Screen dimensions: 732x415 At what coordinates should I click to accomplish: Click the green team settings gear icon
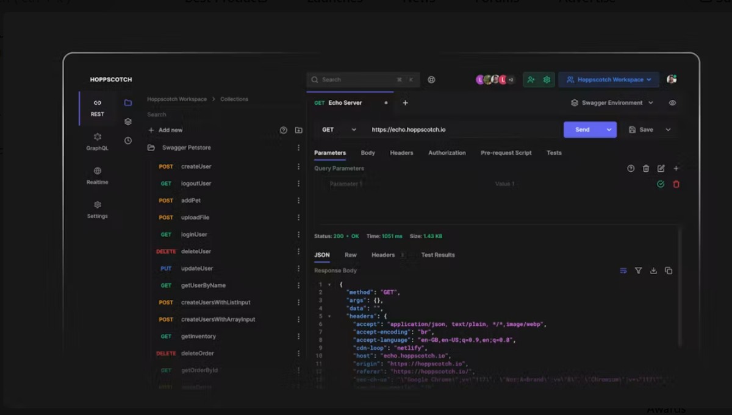pyautogui.click(x=547, y=80)
